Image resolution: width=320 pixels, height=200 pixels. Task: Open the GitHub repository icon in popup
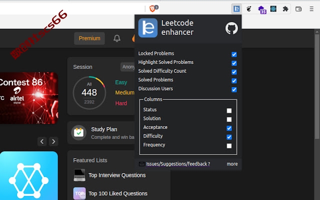tap(231, 28)
